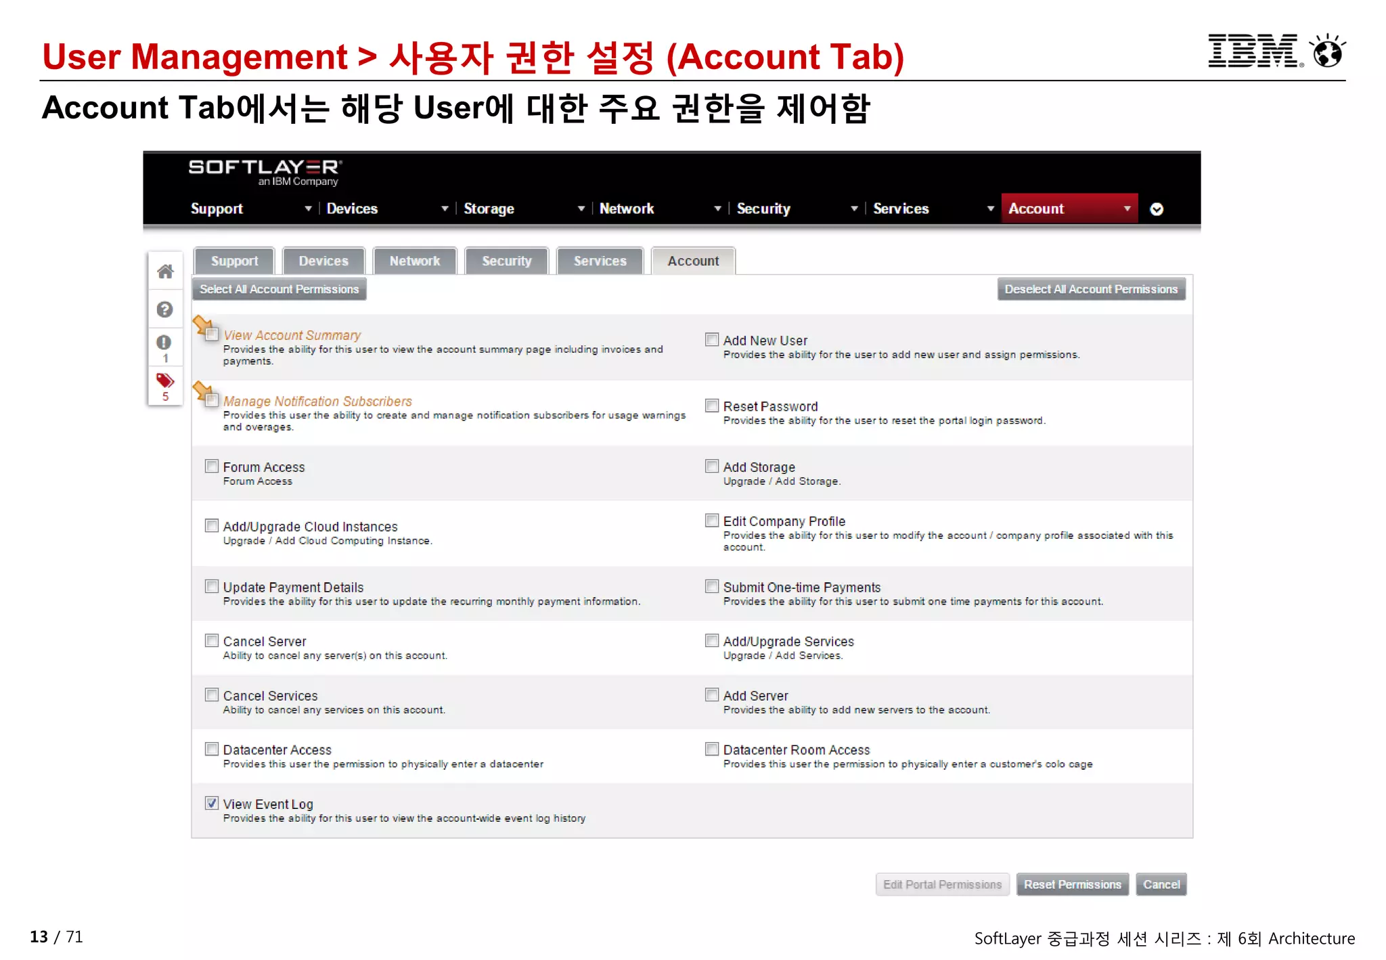The image size is (1386, 960).
Task: Enable Forum Access checkbox
Action: point(212,466)
